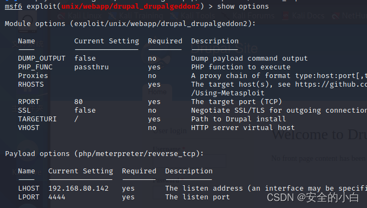Click the 'false' value of SSL
Screen dimensions: 367x208
(x=85, y=110)
